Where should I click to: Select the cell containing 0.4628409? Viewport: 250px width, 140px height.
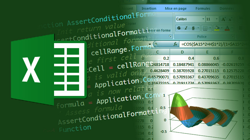click(x=157, y=71)
